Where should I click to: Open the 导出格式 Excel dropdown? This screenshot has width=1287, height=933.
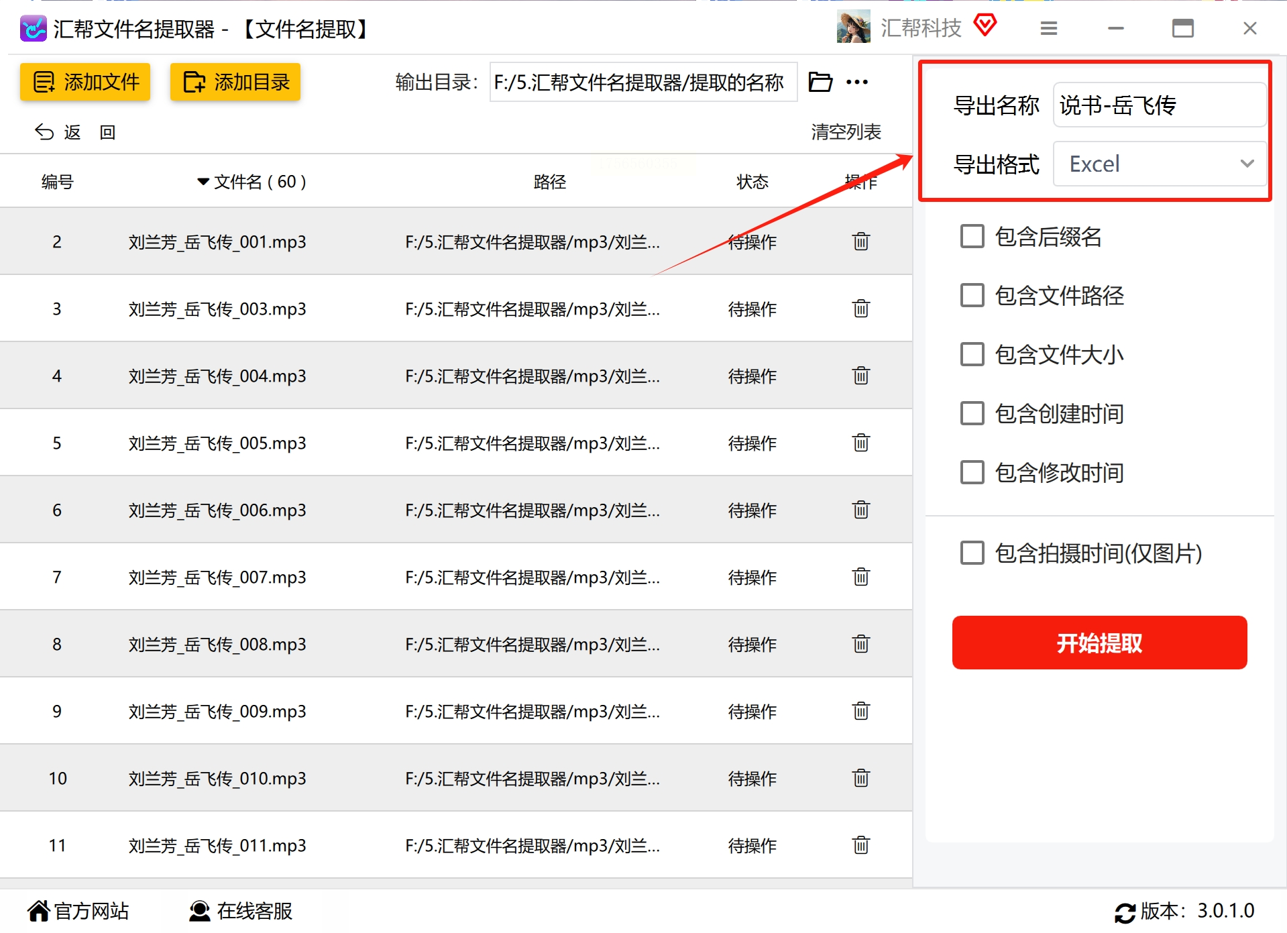(x=1160, y=164)
